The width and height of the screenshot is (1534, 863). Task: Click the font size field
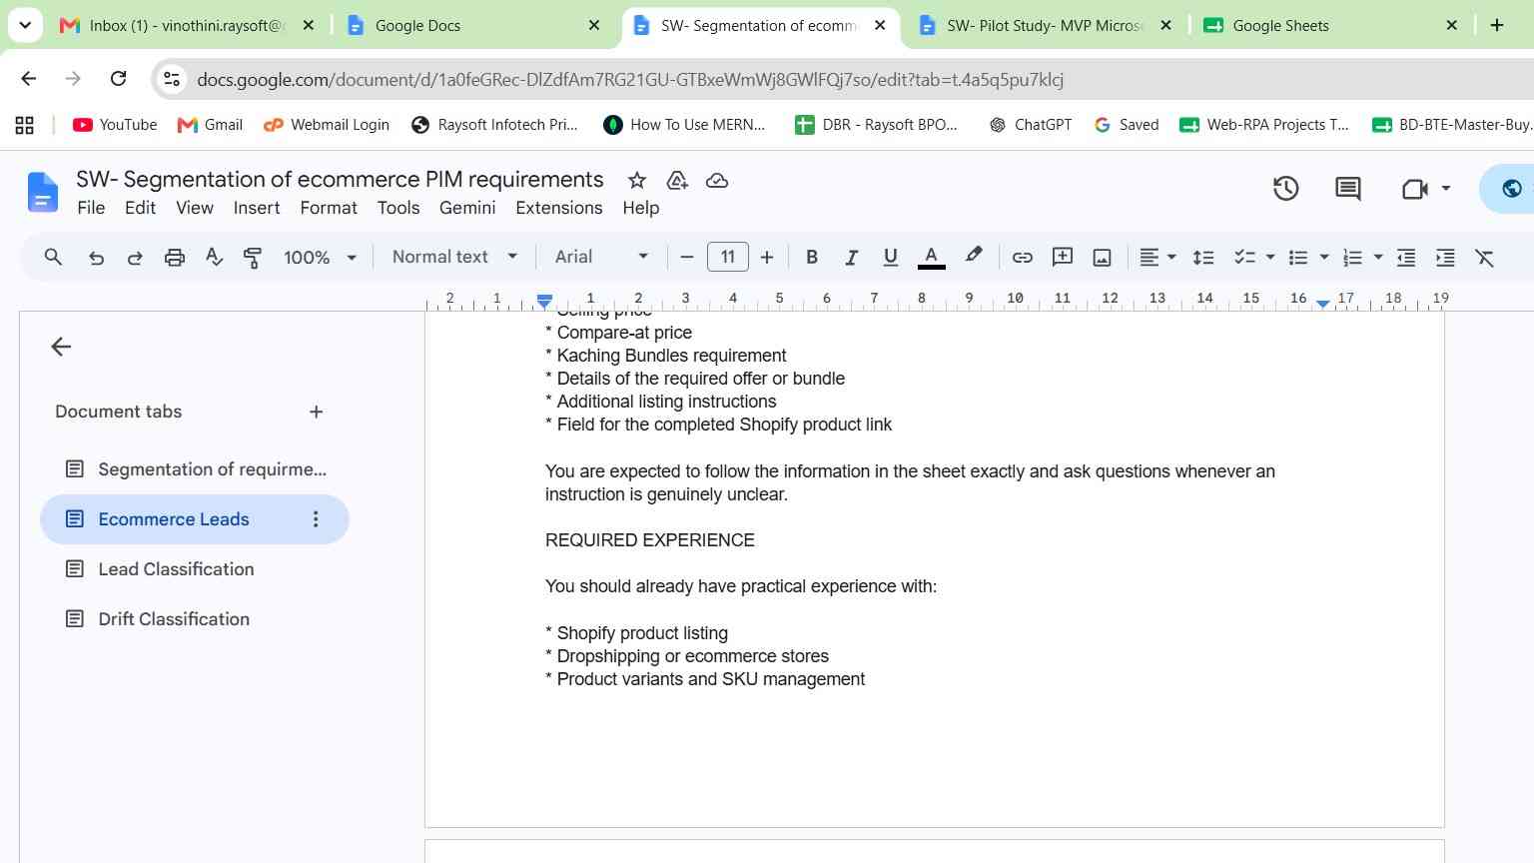coord(727,257)
